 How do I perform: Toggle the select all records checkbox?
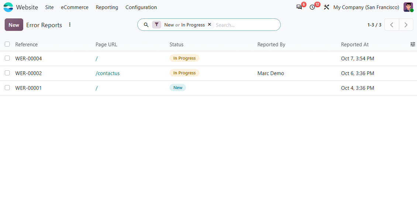(x=7, y=44)
